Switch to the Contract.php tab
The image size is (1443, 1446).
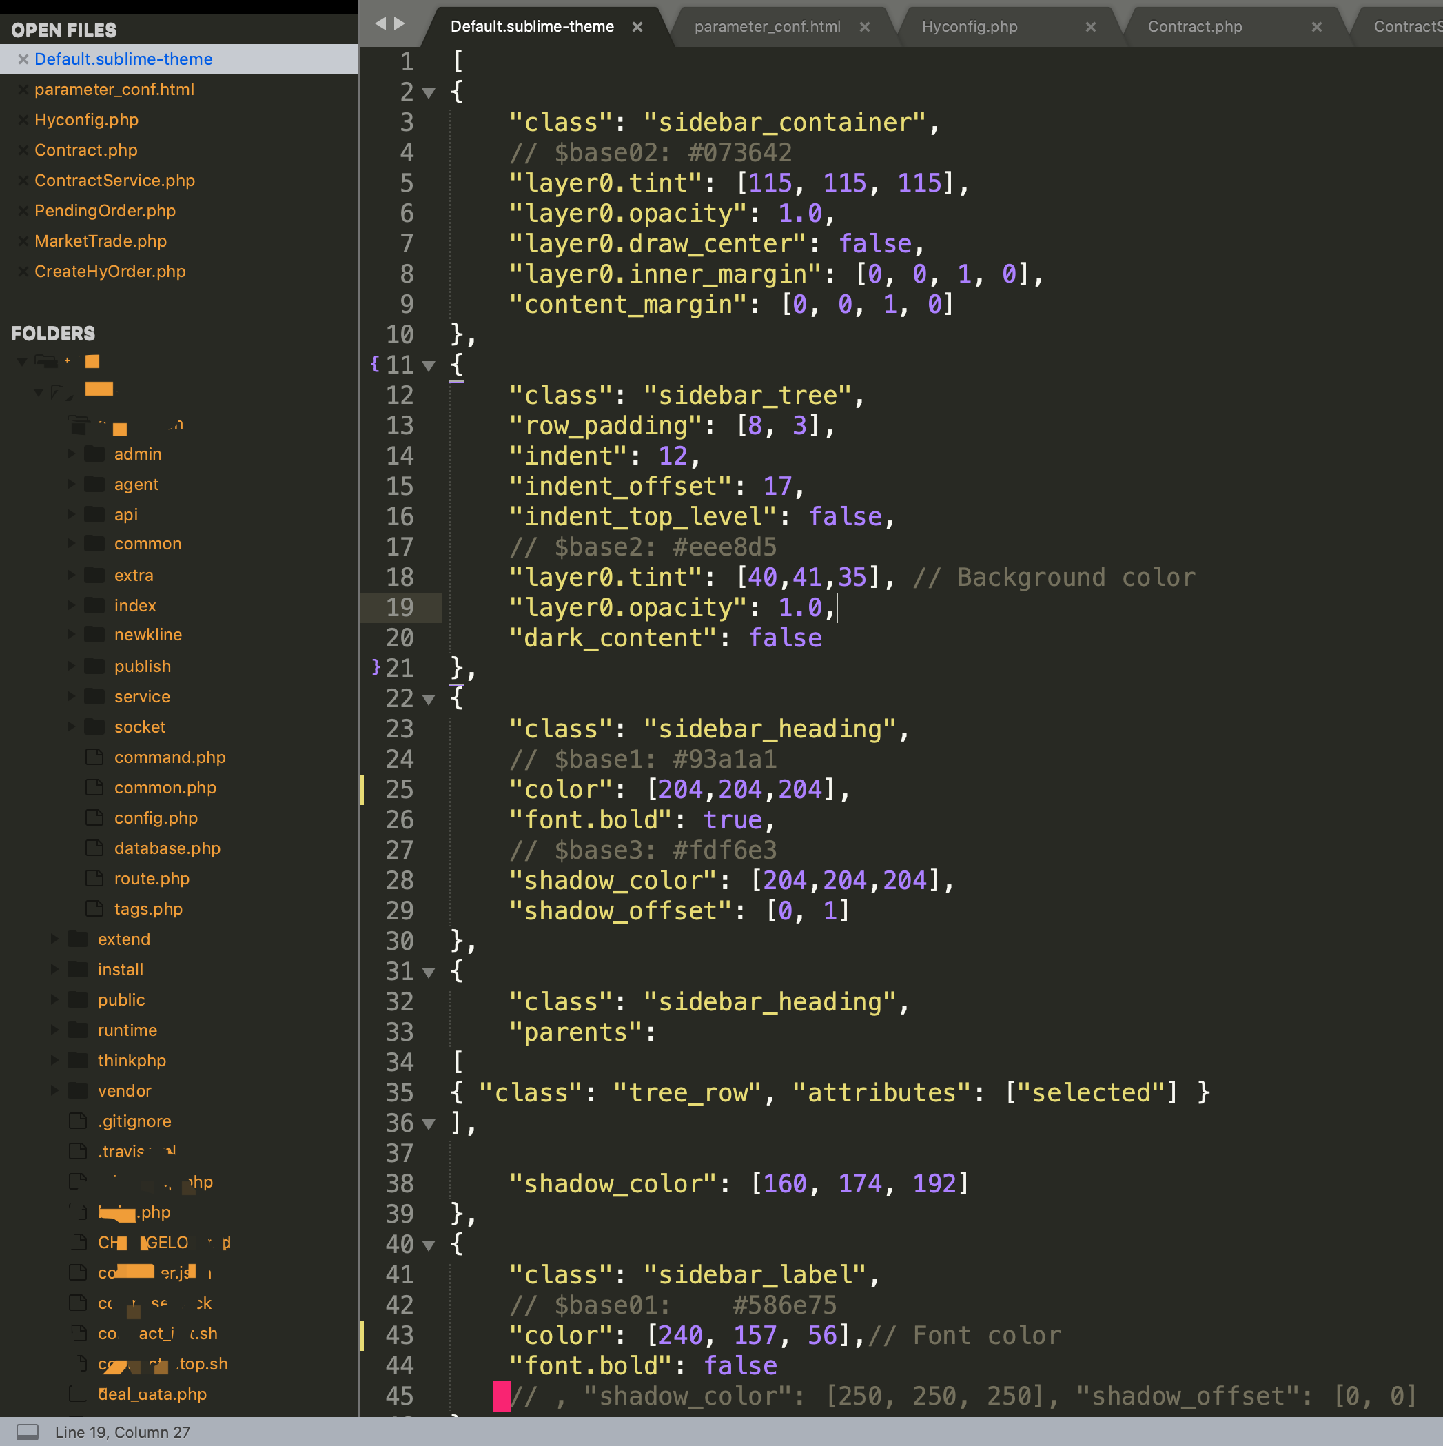[x=1194, y=27]
